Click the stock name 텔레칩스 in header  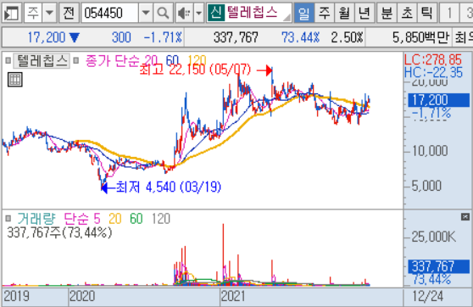pyautogui.click(x=253, y=13)
